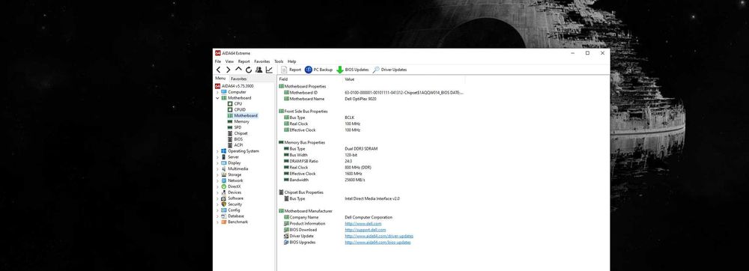Click the Server tower icon in the tree
Viewport: 749px width, 271px height.
click(x=223, y=157)
